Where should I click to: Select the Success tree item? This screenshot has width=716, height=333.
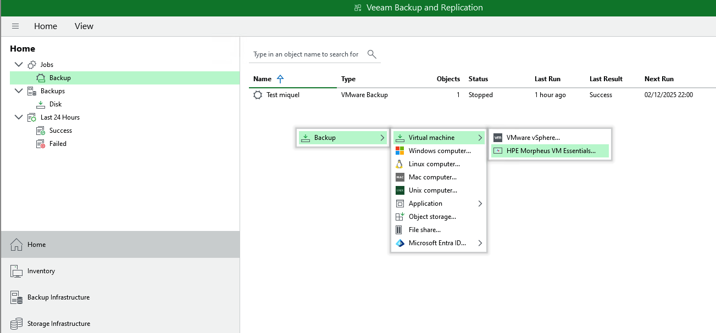[60, 131]
